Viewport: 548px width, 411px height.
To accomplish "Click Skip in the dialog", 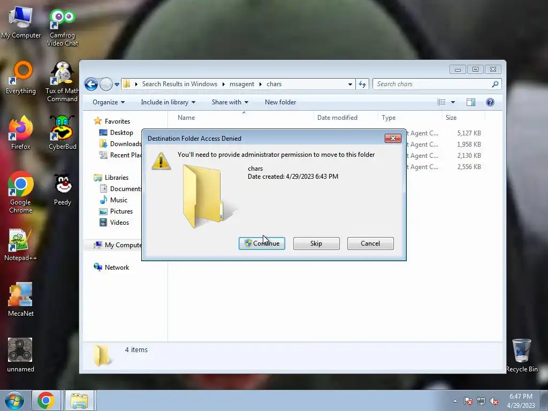I will click(x=316, y=243).
